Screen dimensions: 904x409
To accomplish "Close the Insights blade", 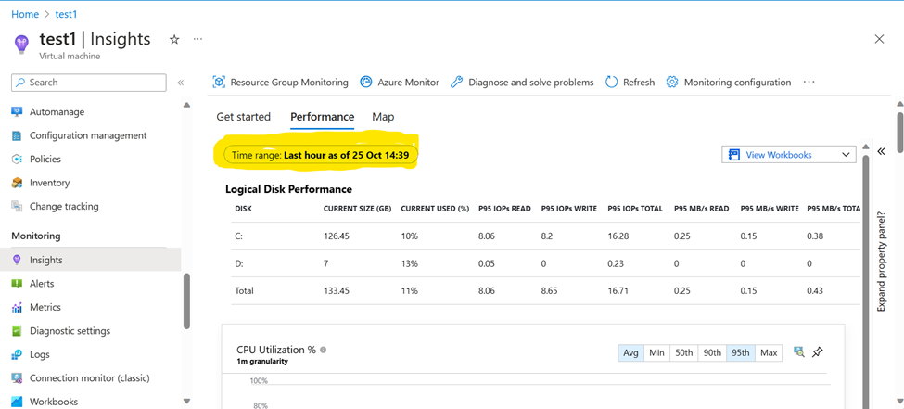I will (x=879, y=39).
